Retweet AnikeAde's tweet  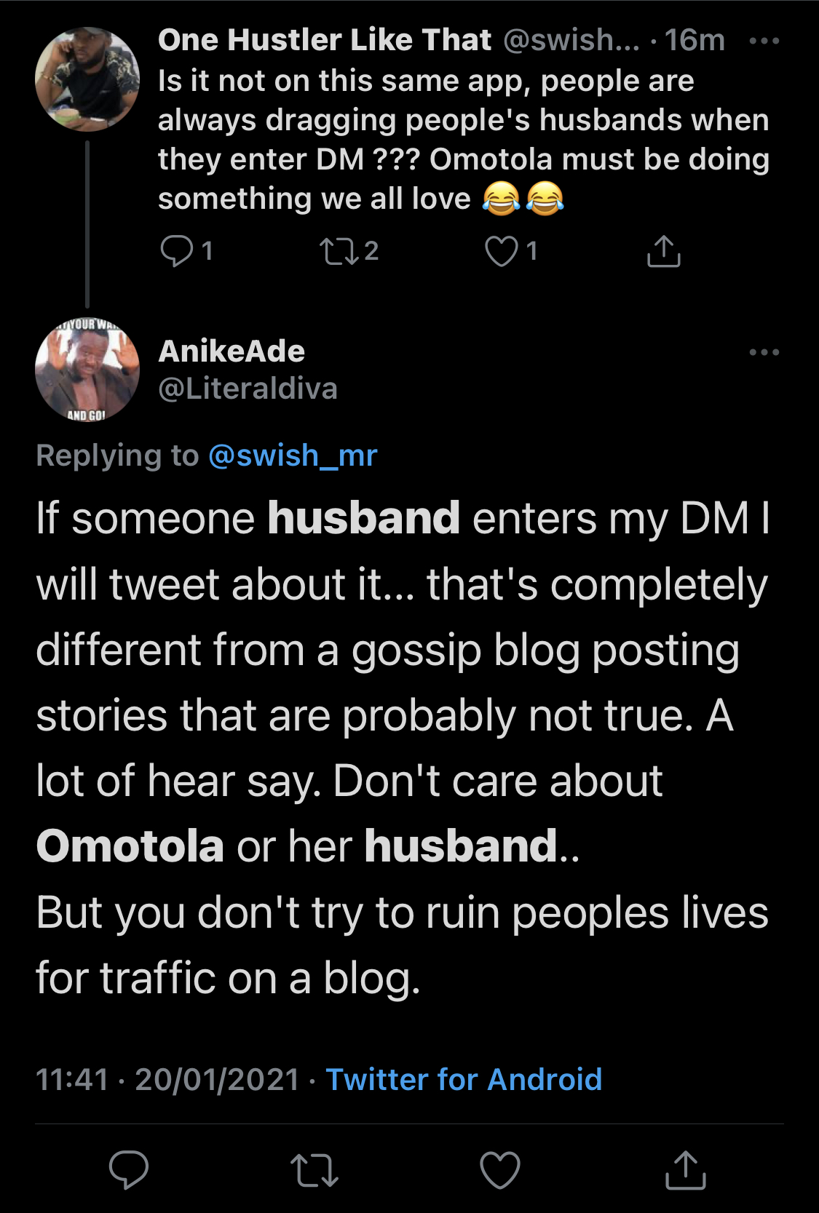pos(314,1169)
